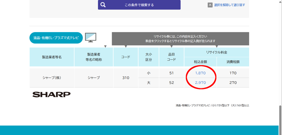This screenshot has height=135, width=282.
Task: Click the 15V型以下 / 16V型以上 footnote text
Action: coord(213,105)
